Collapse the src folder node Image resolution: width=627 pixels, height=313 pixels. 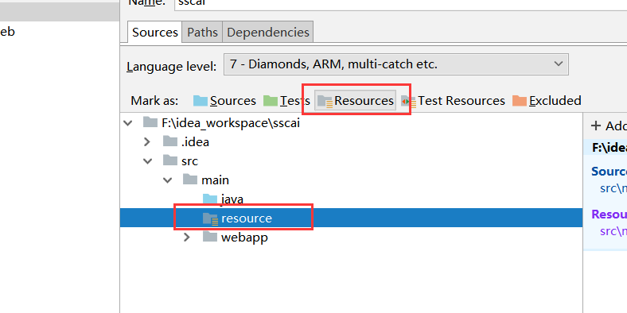148,161
